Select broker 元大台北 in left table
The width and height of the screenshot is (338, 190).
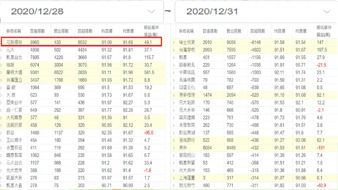(14, 163)
